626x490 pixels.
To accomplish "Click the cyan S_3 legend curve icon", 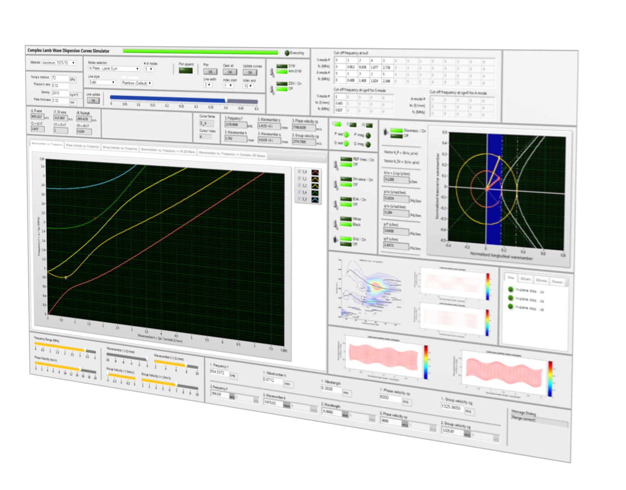I will 315,200.
